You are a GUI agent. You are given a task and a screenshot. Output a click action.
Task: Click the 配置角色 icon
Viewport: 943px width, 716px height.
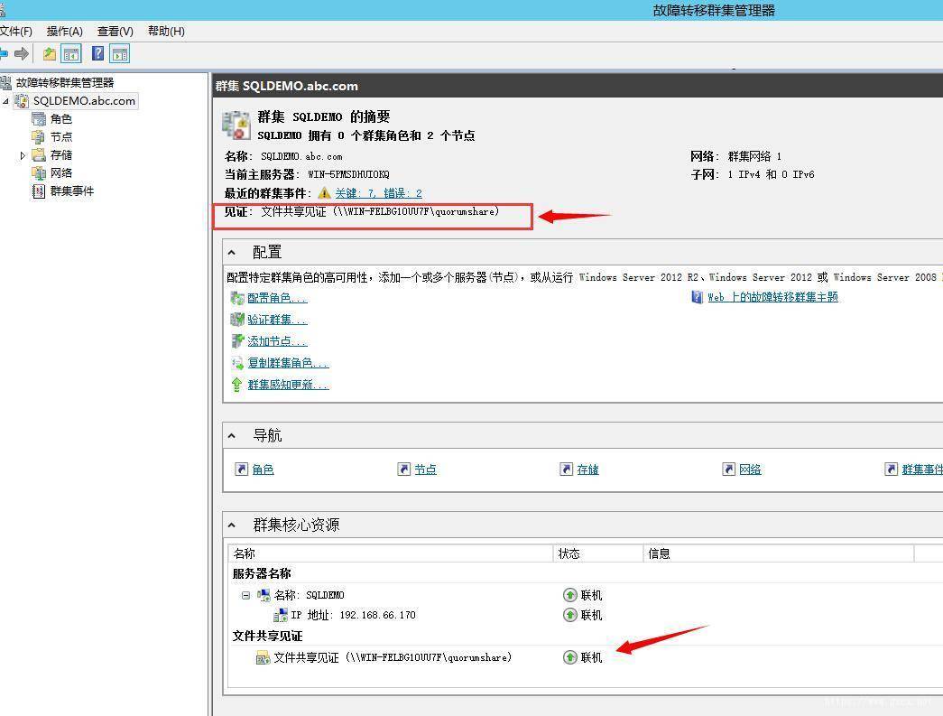click(x=237, y=298)
